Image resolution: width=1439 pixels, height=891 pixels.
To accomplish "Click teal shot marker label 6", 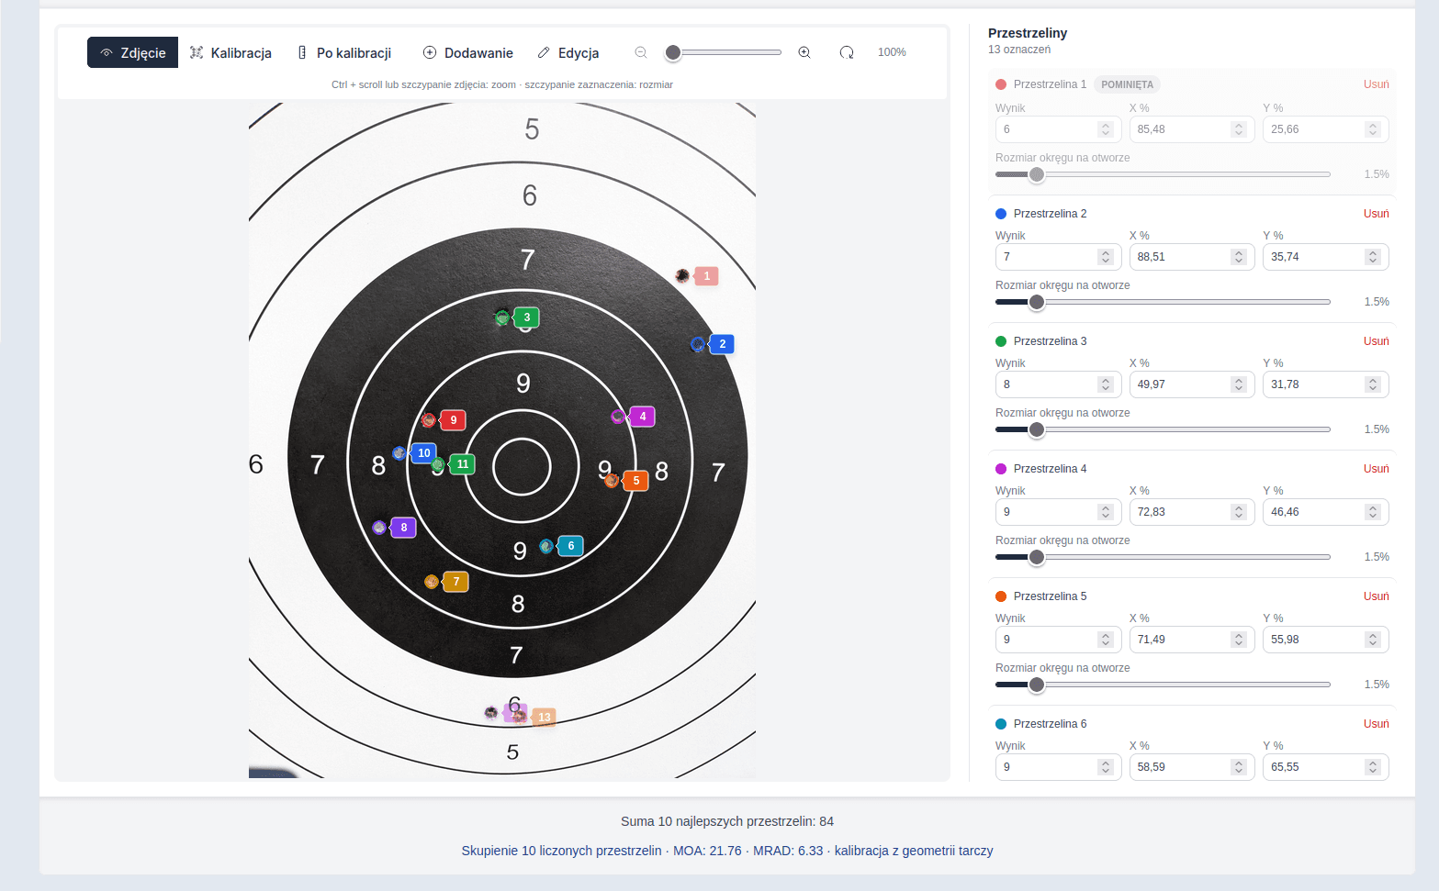I will click(571, 546).
